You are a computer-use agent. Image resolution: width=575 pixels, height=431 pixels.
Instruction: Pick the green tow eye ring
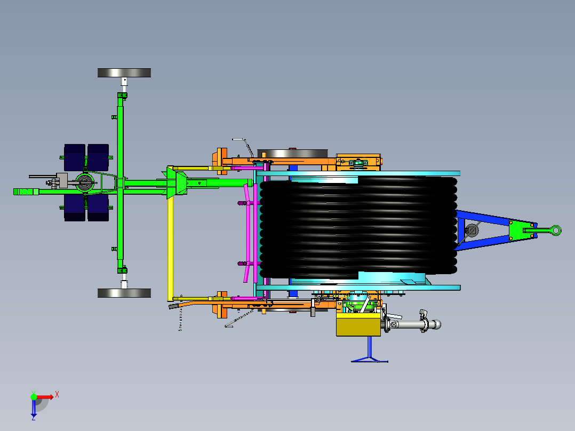pyautogui.click(x=556, y=230)
